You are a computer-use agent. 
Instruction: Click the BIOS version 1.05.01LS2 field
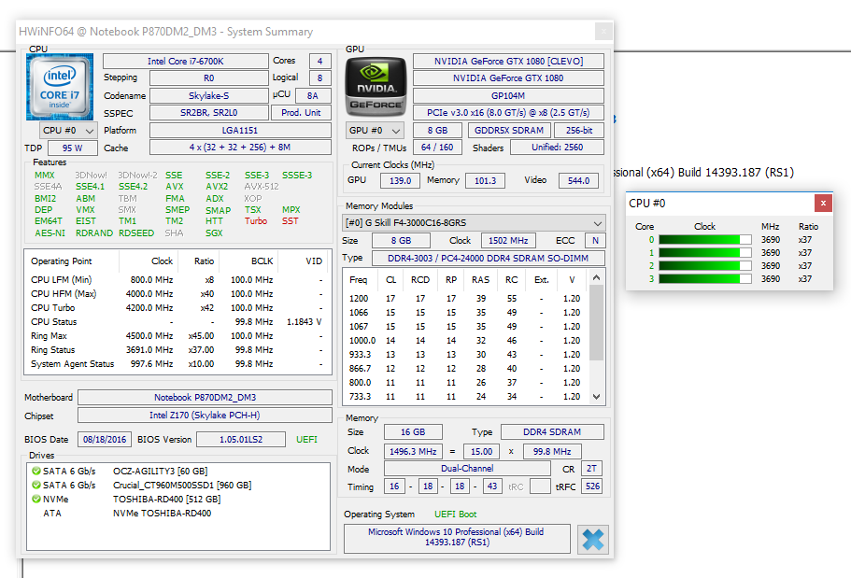click(x=241, y=440)
